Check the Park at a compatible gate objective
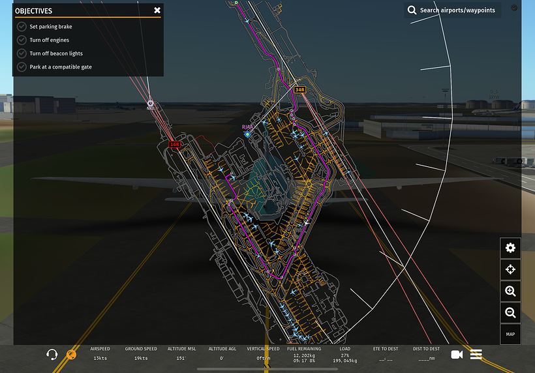 [22, 67]
